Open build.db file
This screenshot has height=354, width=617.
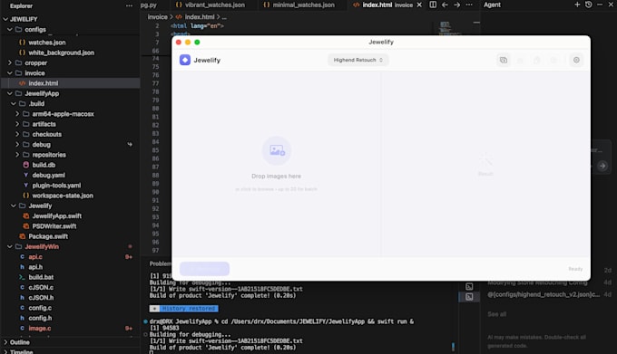[44, 165]
